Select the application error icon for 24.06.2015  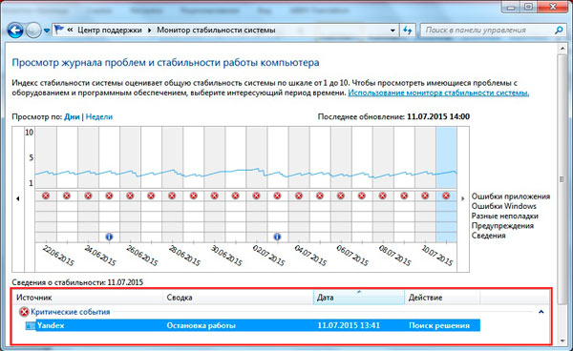[88, 196]
